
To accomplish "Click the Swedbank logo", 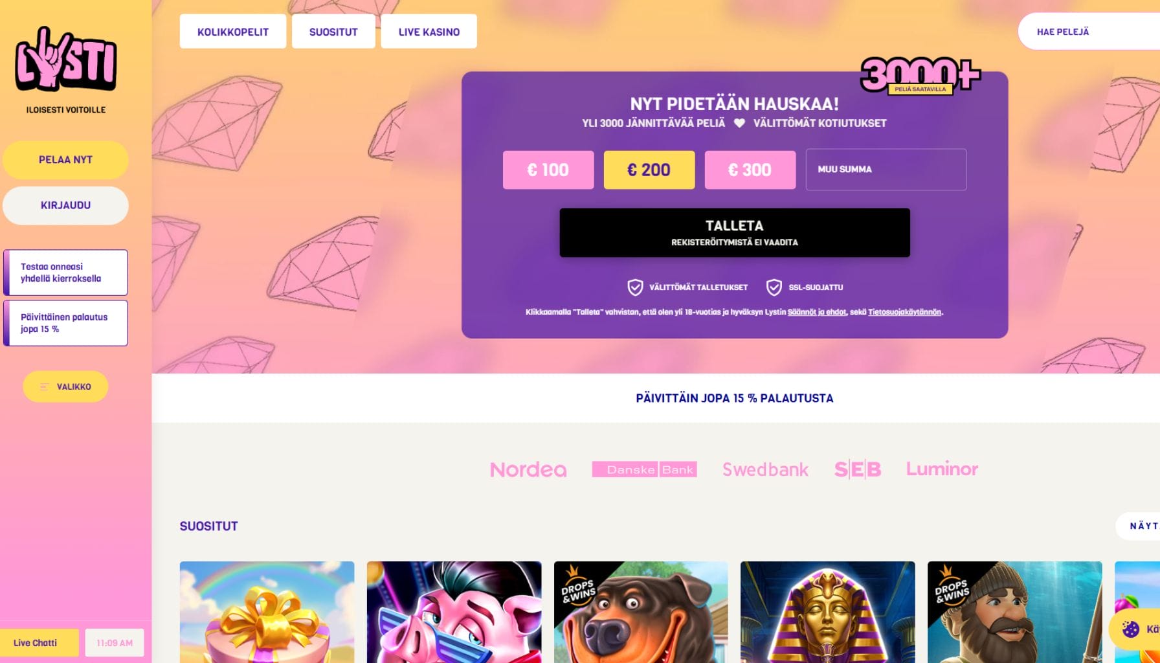I will [765, 469].
